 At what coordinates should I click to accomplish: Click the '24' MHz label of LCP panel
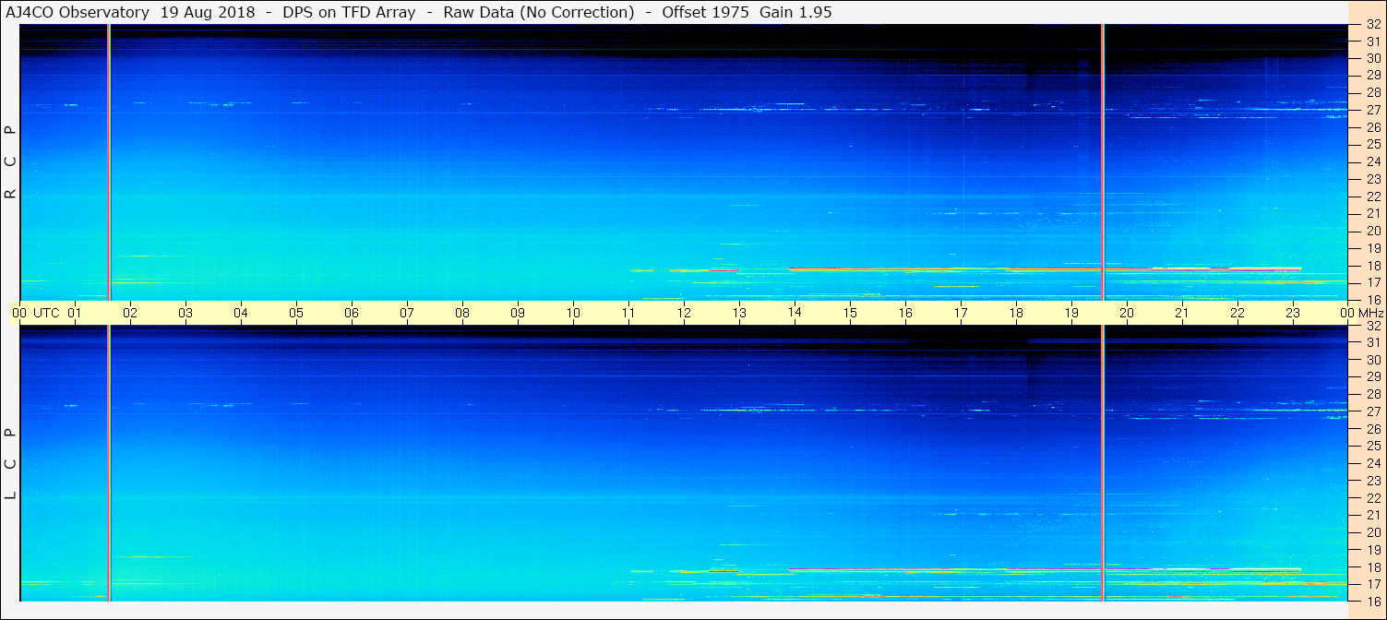[1373, 463]
